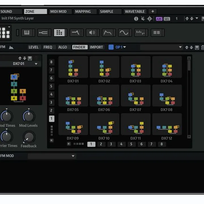This screenshot has width=204, height=204.
Task: Show the keyboard/voice control section
Action: pyautogui.click(x=27, y=33)
